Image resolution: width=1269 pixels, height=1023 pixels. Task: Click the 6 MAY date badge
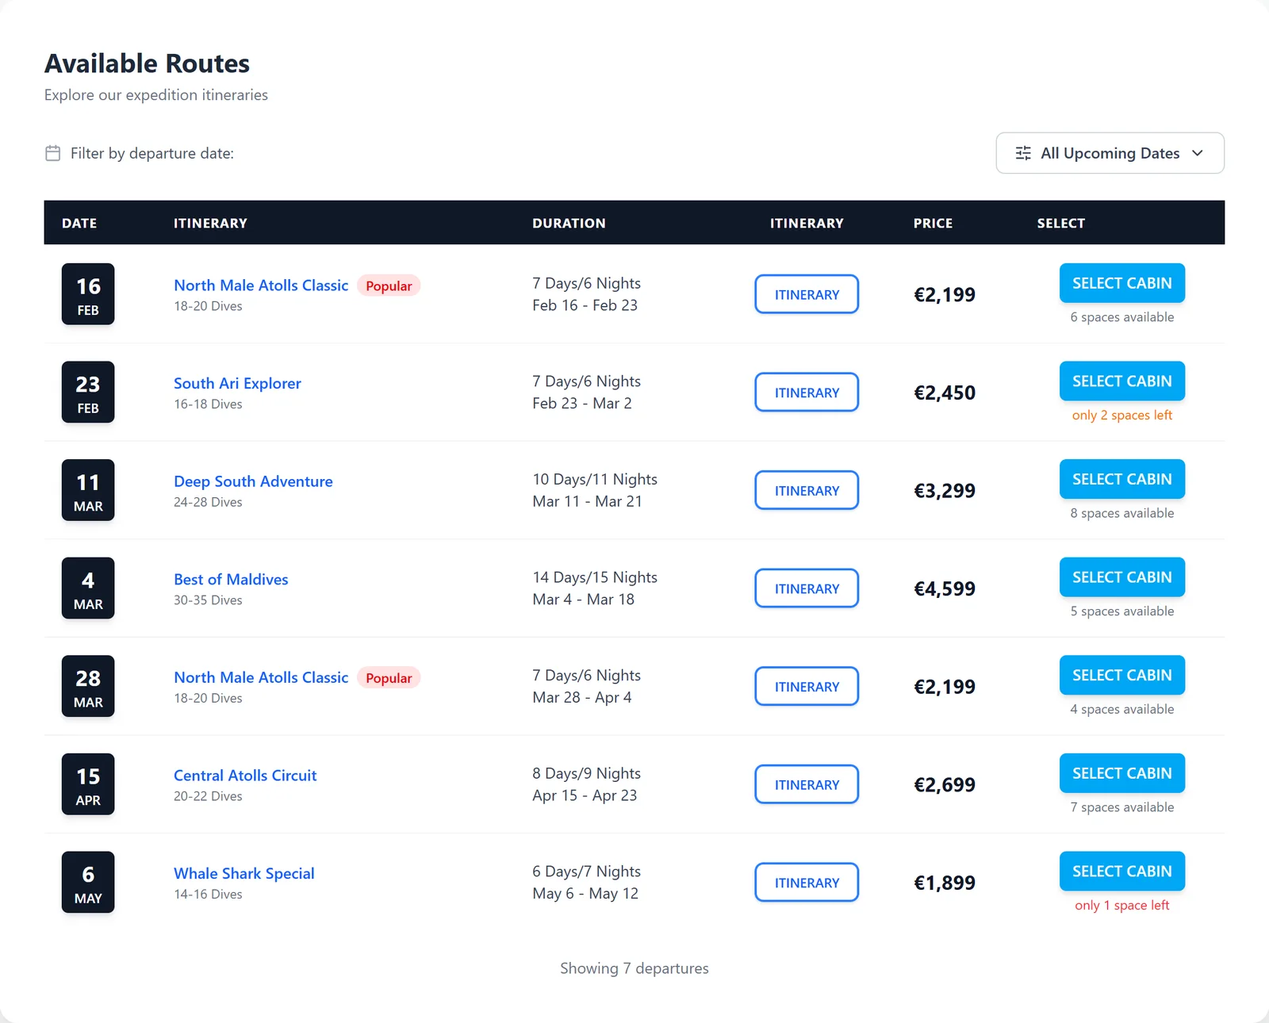click(88, 883)
